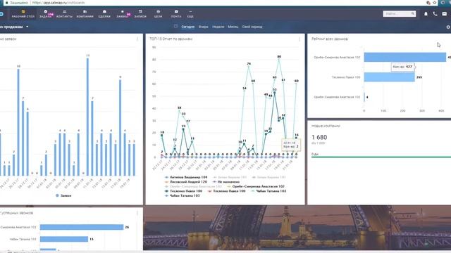Open the phone calls icon

[435, 14]
